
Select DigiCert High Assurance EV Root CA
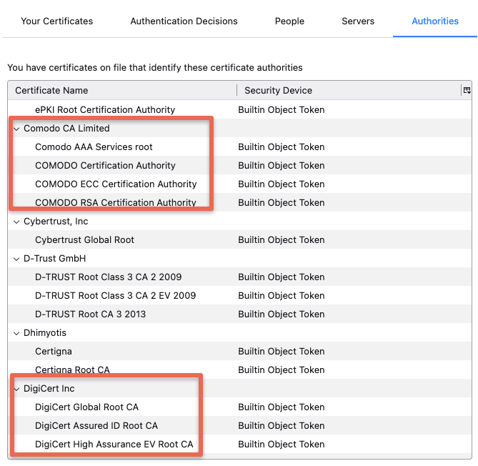click(239, 445)
